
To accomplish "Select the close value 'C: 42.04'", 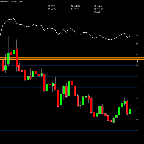I will [x=52, y=9].
